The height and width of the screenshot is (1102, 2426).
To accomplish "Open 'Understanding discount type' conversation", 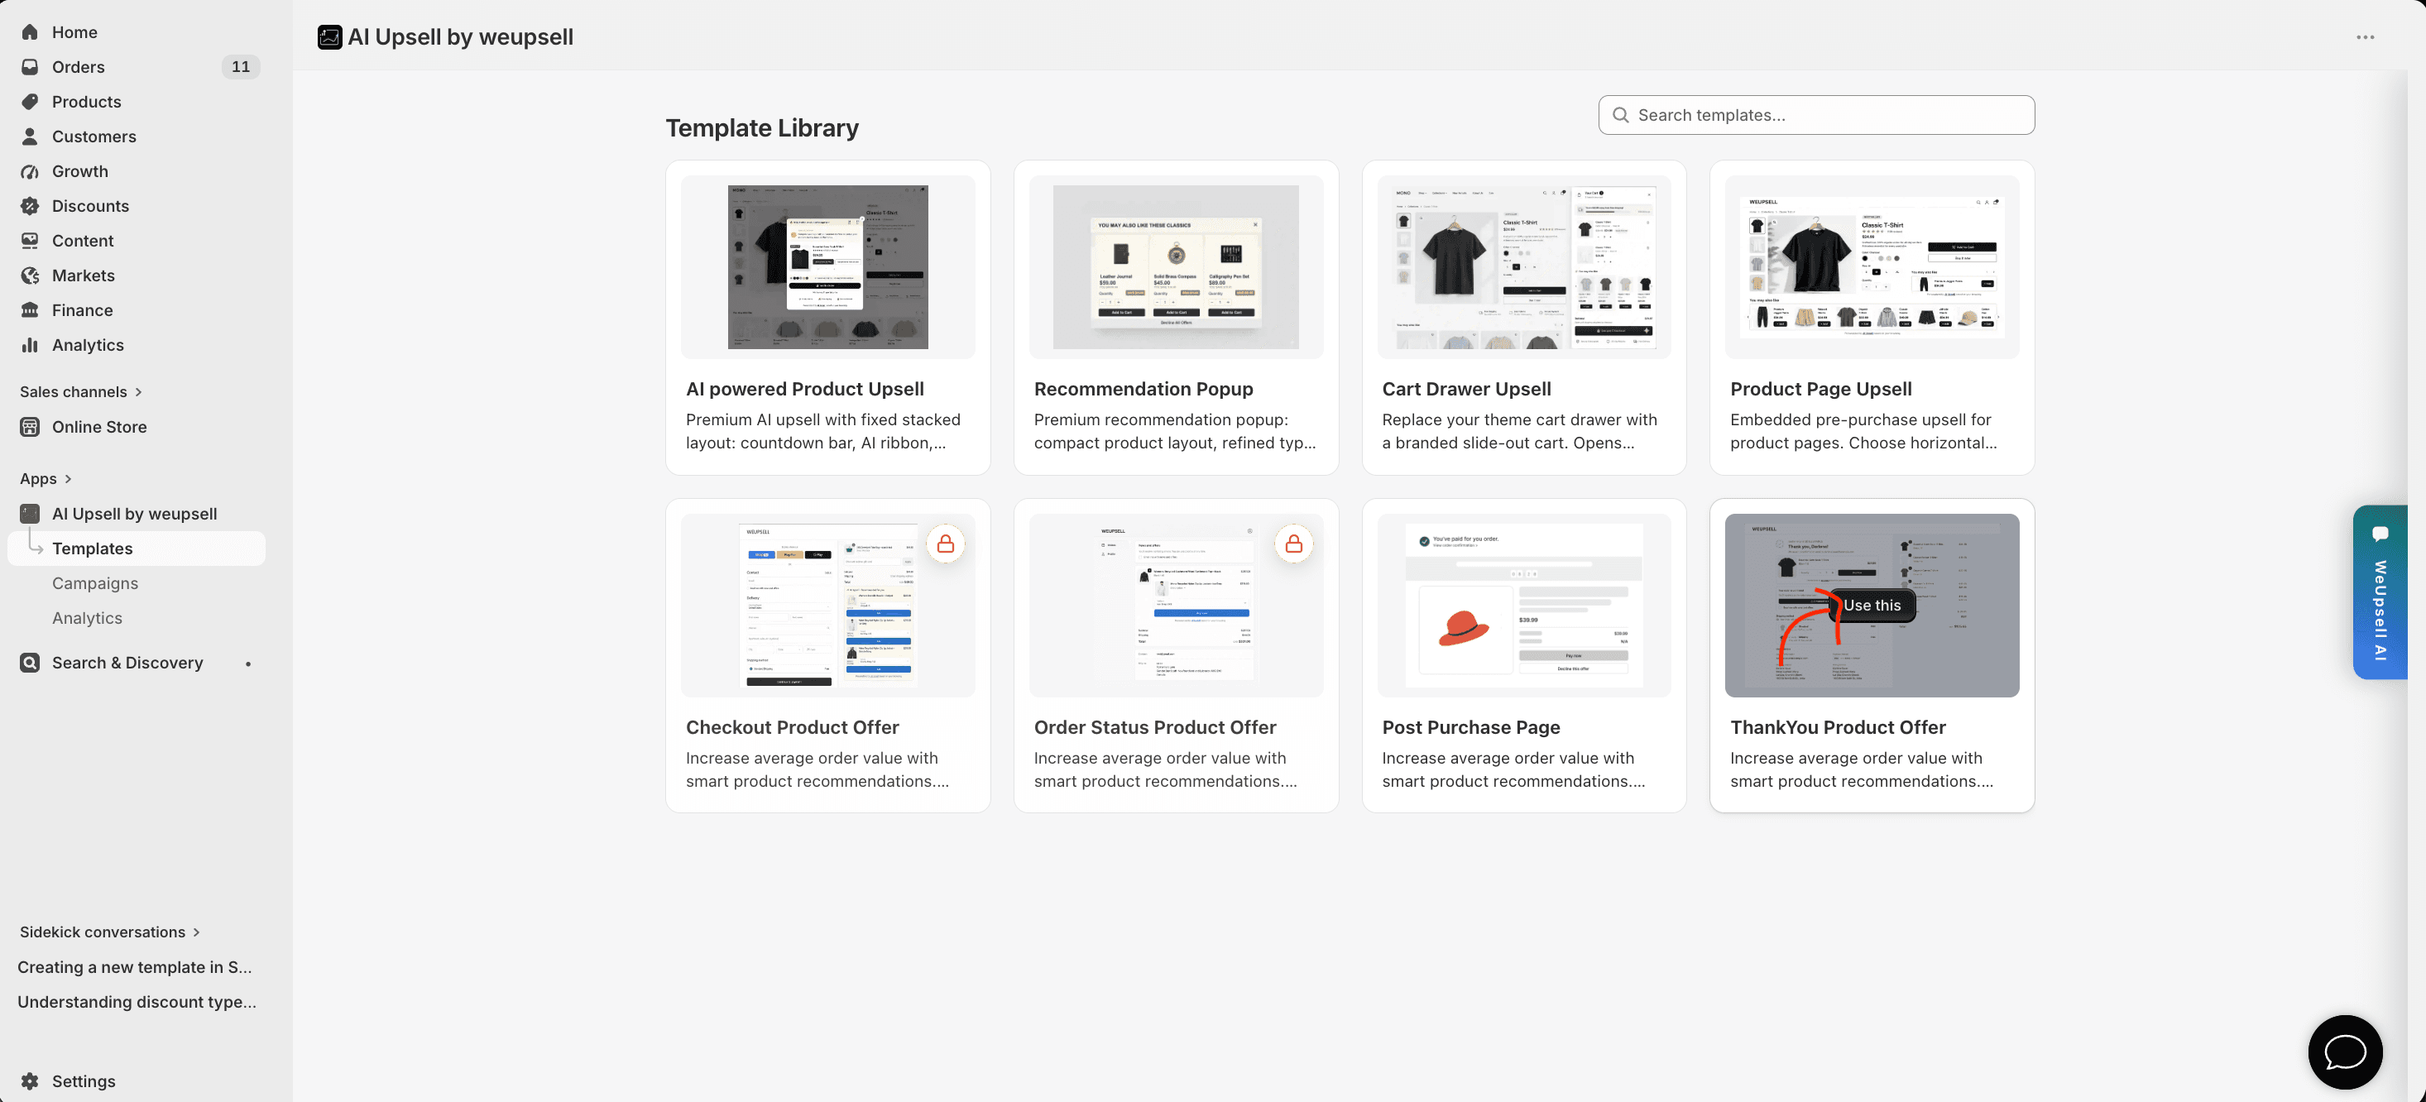I will (137, 1002).
